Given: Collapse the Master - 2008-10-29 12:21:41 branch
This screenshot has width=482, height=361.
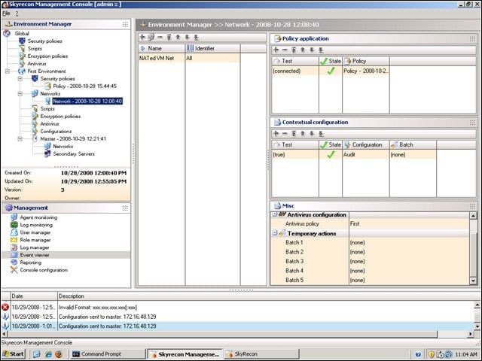Looking at the screenshot, I should [20, 138].
